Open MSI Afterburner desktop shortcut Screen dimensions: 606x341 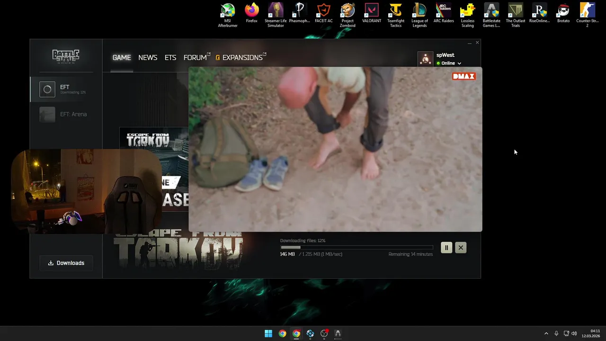228,15
